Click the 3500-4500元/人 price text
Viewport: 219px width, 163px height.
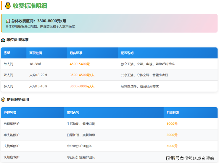[x=82, y=75]
